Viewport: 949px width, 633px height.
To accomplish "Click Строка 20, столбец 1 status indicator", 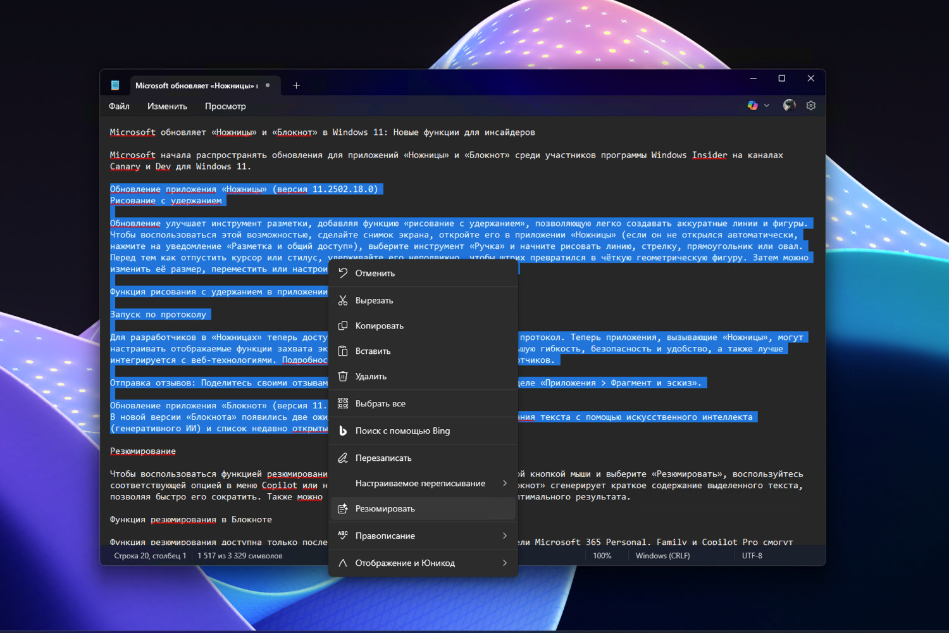I will click(150, 556).
